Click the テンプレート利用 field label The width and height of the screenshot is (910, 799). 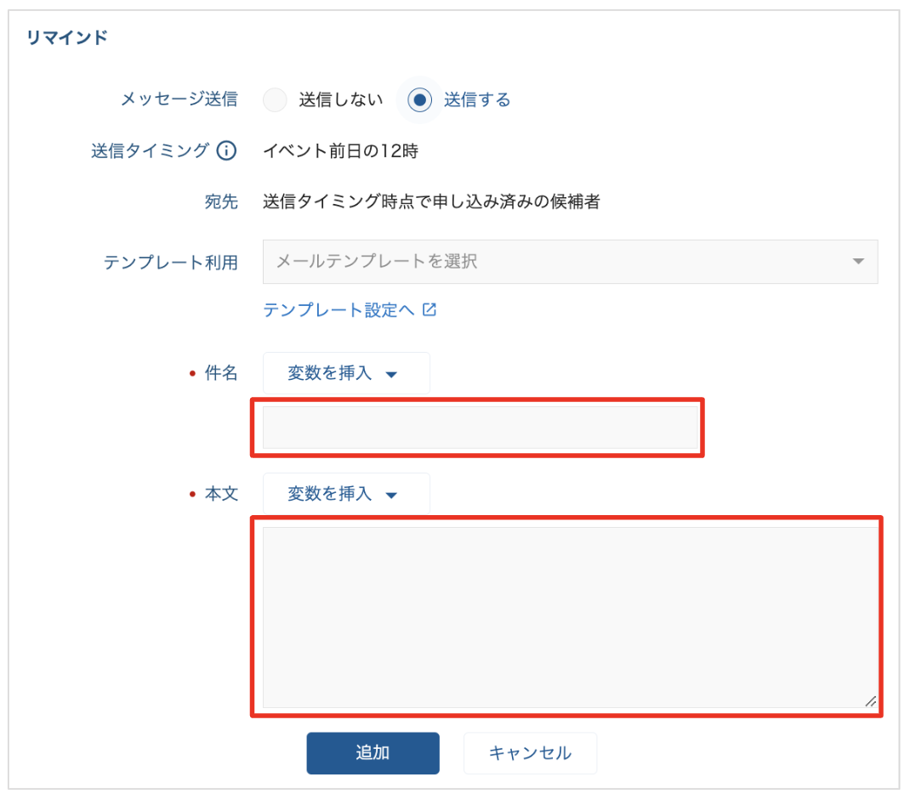(170, 262)
